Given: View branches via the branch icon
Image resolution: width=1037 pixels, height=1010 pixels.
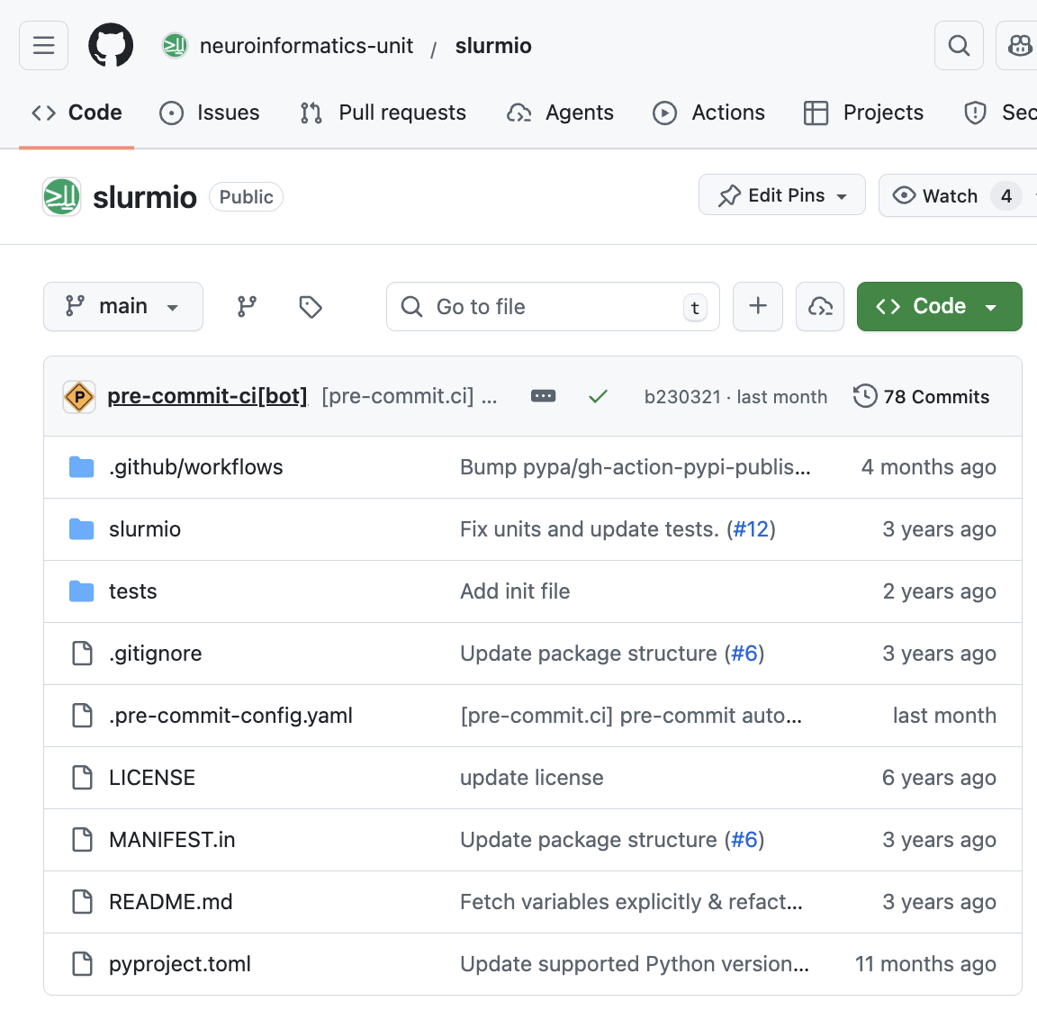Looking at the screenshot, I should (247, 307).
